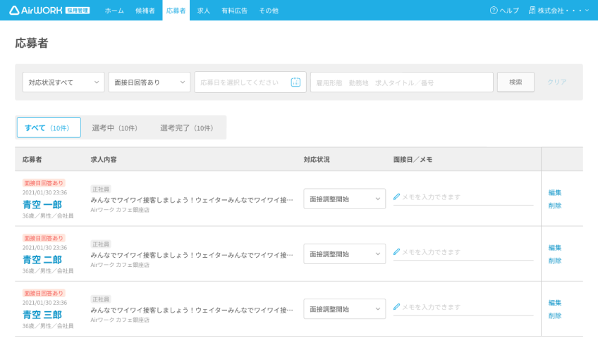Click job title text in 青空 二郎 row
The width and height of the screenshot is (598, 350).
(192, 255)
